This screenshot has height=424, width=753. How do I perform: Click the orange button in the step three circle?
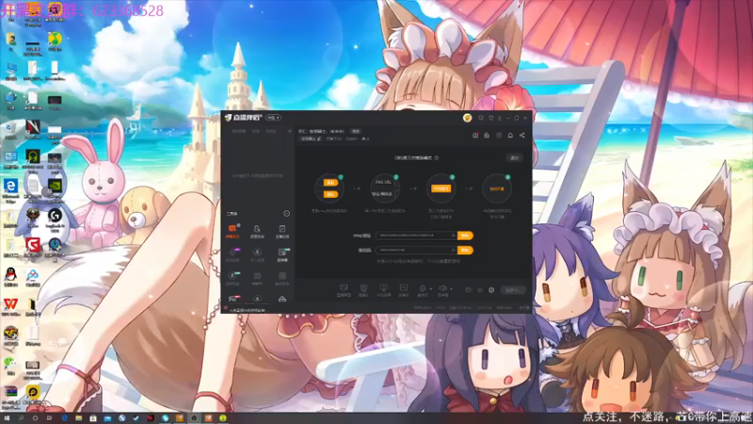pos(441,188)
